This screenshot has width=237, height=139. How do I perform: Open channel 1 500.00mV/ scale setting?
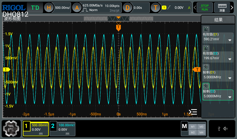click(40, 125)
